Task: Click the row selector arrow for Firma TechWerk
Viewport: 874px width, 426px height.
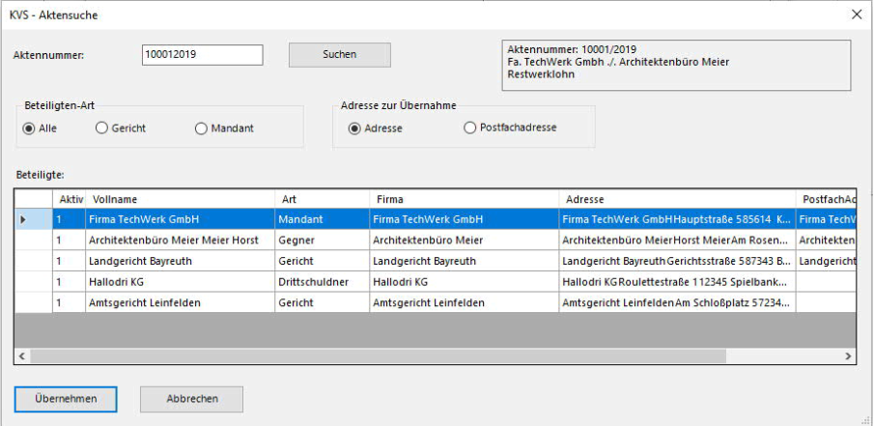Action: click(x=24, y=220)
